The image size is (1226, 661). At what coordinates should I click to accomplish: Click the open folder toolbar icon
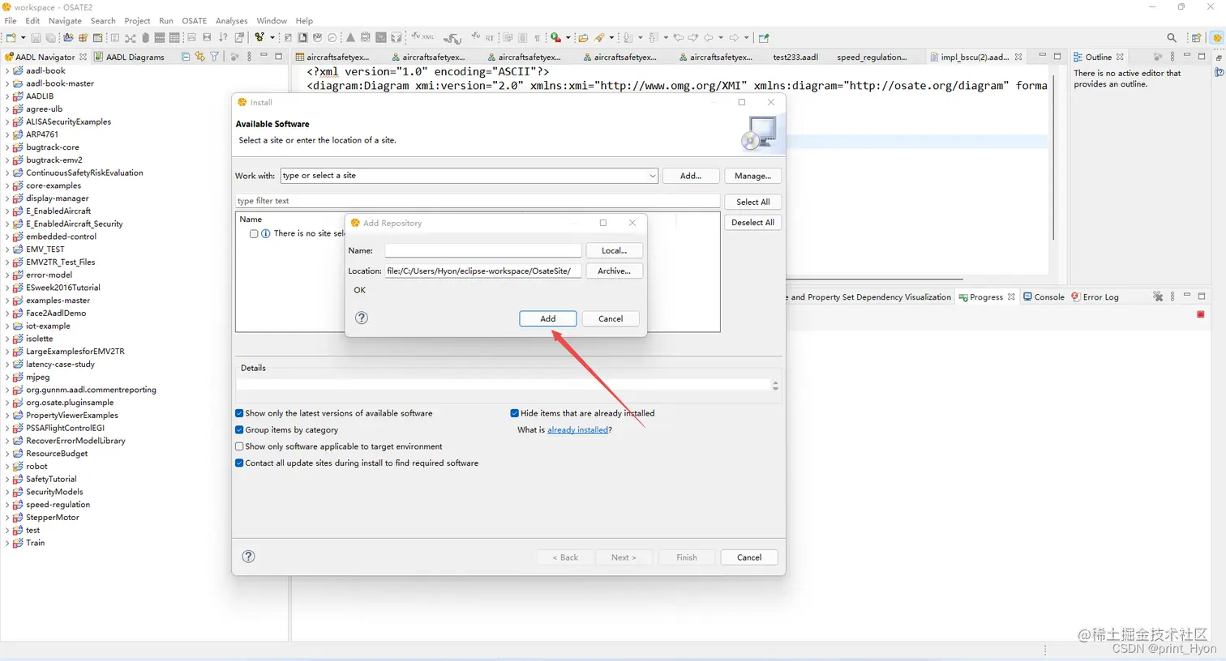583,37
